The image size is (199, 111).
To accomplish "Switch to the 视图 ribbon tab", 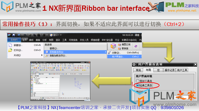I will [51, 40].
